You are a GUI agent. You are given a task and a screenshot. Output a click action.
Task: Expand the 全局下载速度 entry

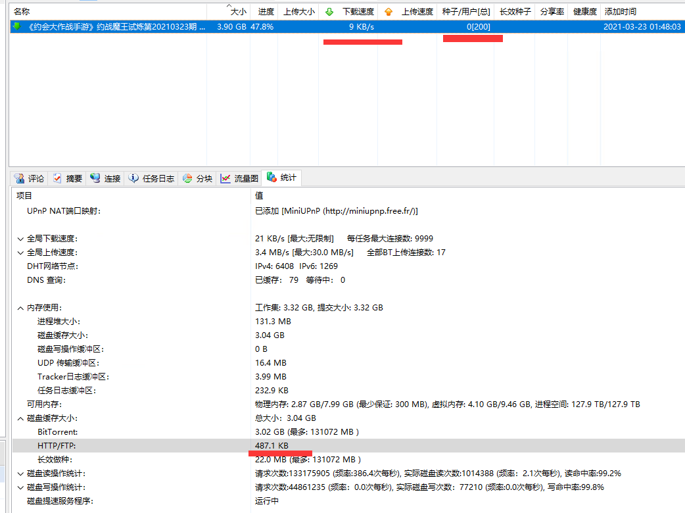(x=20, y=239)
